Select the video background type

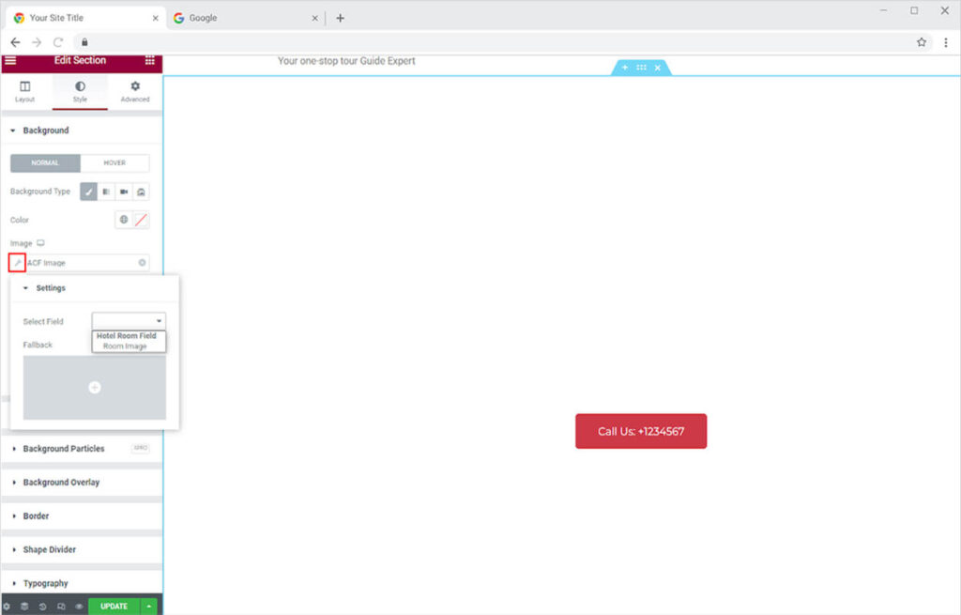coord(124,192)
